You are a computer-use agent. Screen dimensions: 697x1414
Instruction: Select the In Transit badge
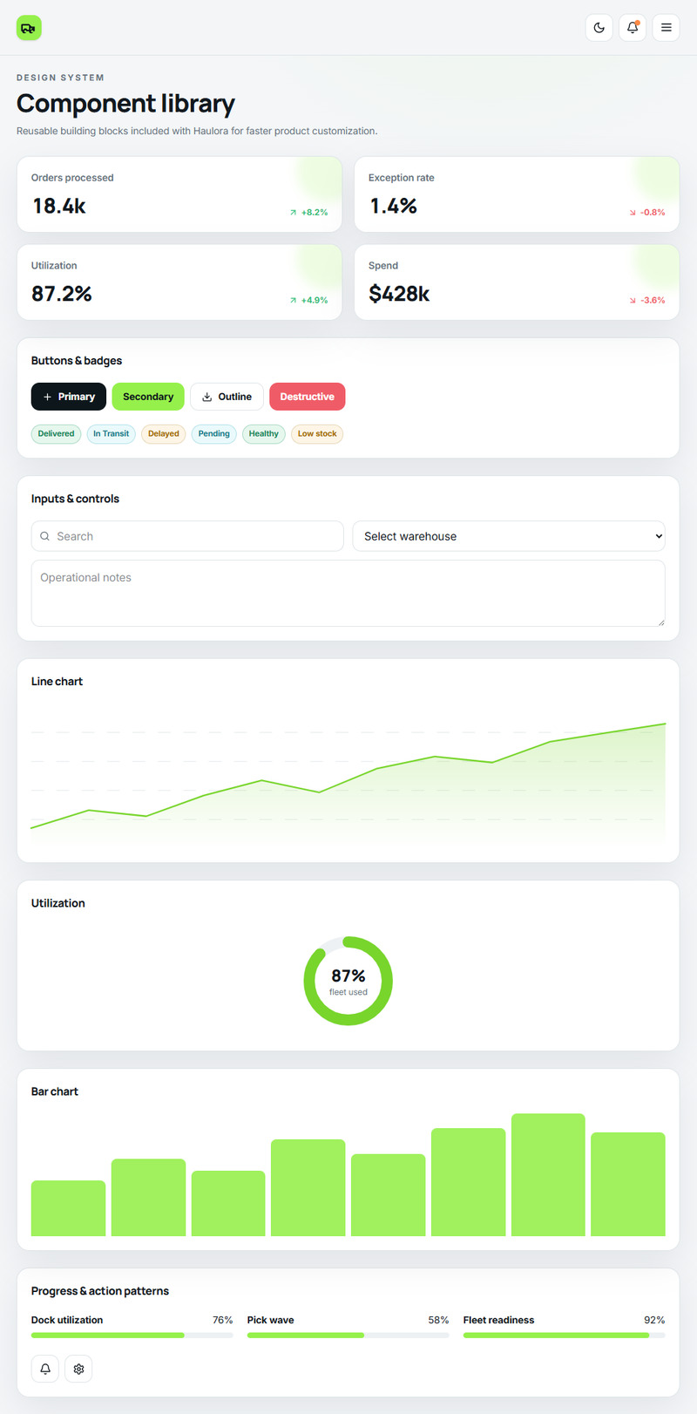click(112, 433)
